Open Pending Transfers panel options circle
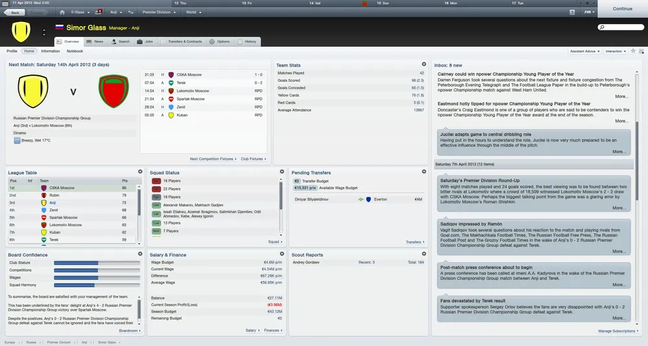648x346 pixels. (424, 171)
